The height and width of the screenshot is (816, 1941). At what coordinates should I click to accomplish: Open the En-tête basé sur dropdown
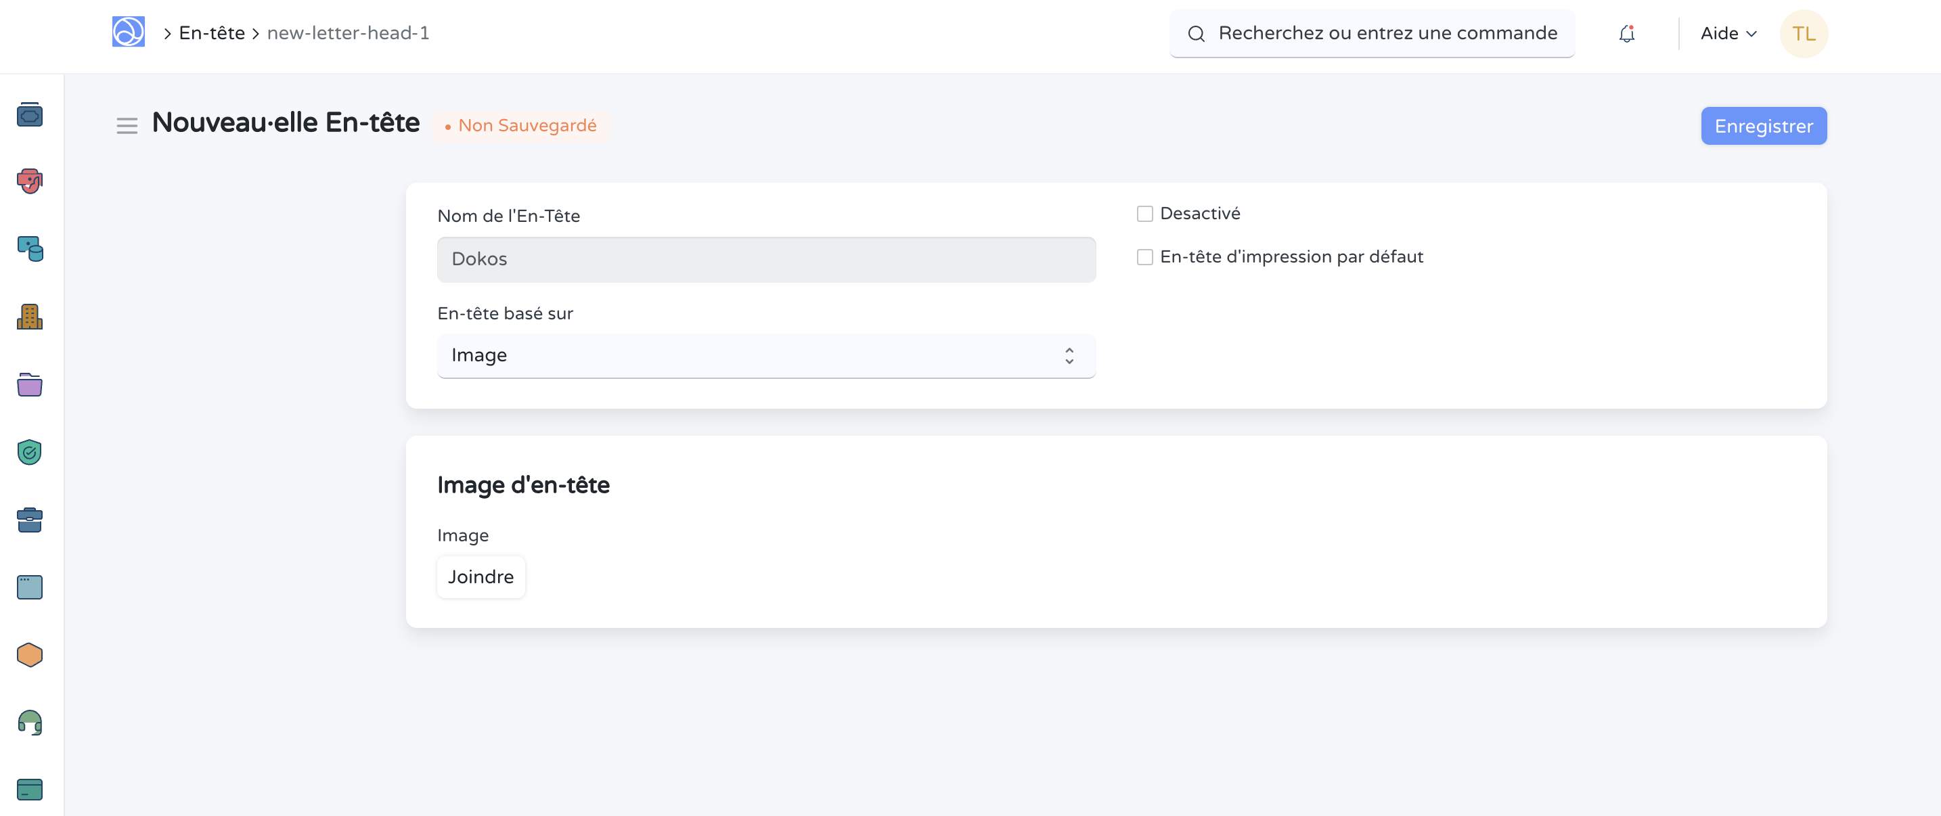(x=765, y=356)
